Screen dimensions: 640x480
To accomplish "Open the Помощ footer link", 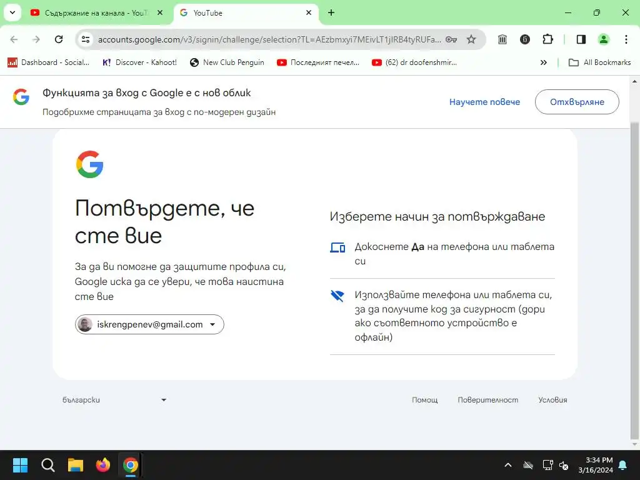I will tap(424, 400).
